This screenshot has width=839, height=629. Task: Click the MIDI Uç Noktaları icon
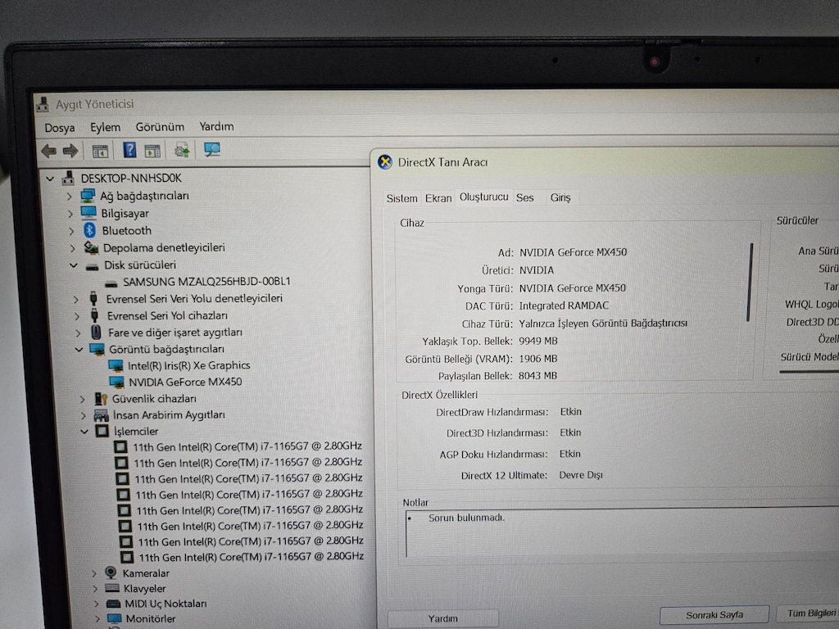(x=113, y=604)
